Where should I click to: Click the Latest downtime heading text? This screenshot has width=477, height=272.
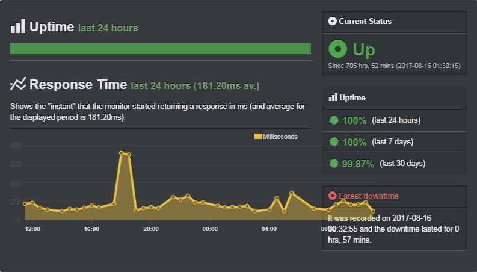tap(369, 196)
